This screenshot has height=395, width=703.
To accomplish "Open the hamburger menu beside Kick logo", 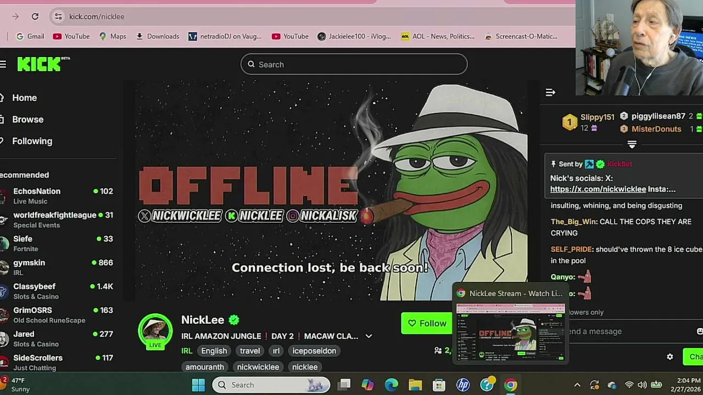I will tap(3, 65).
